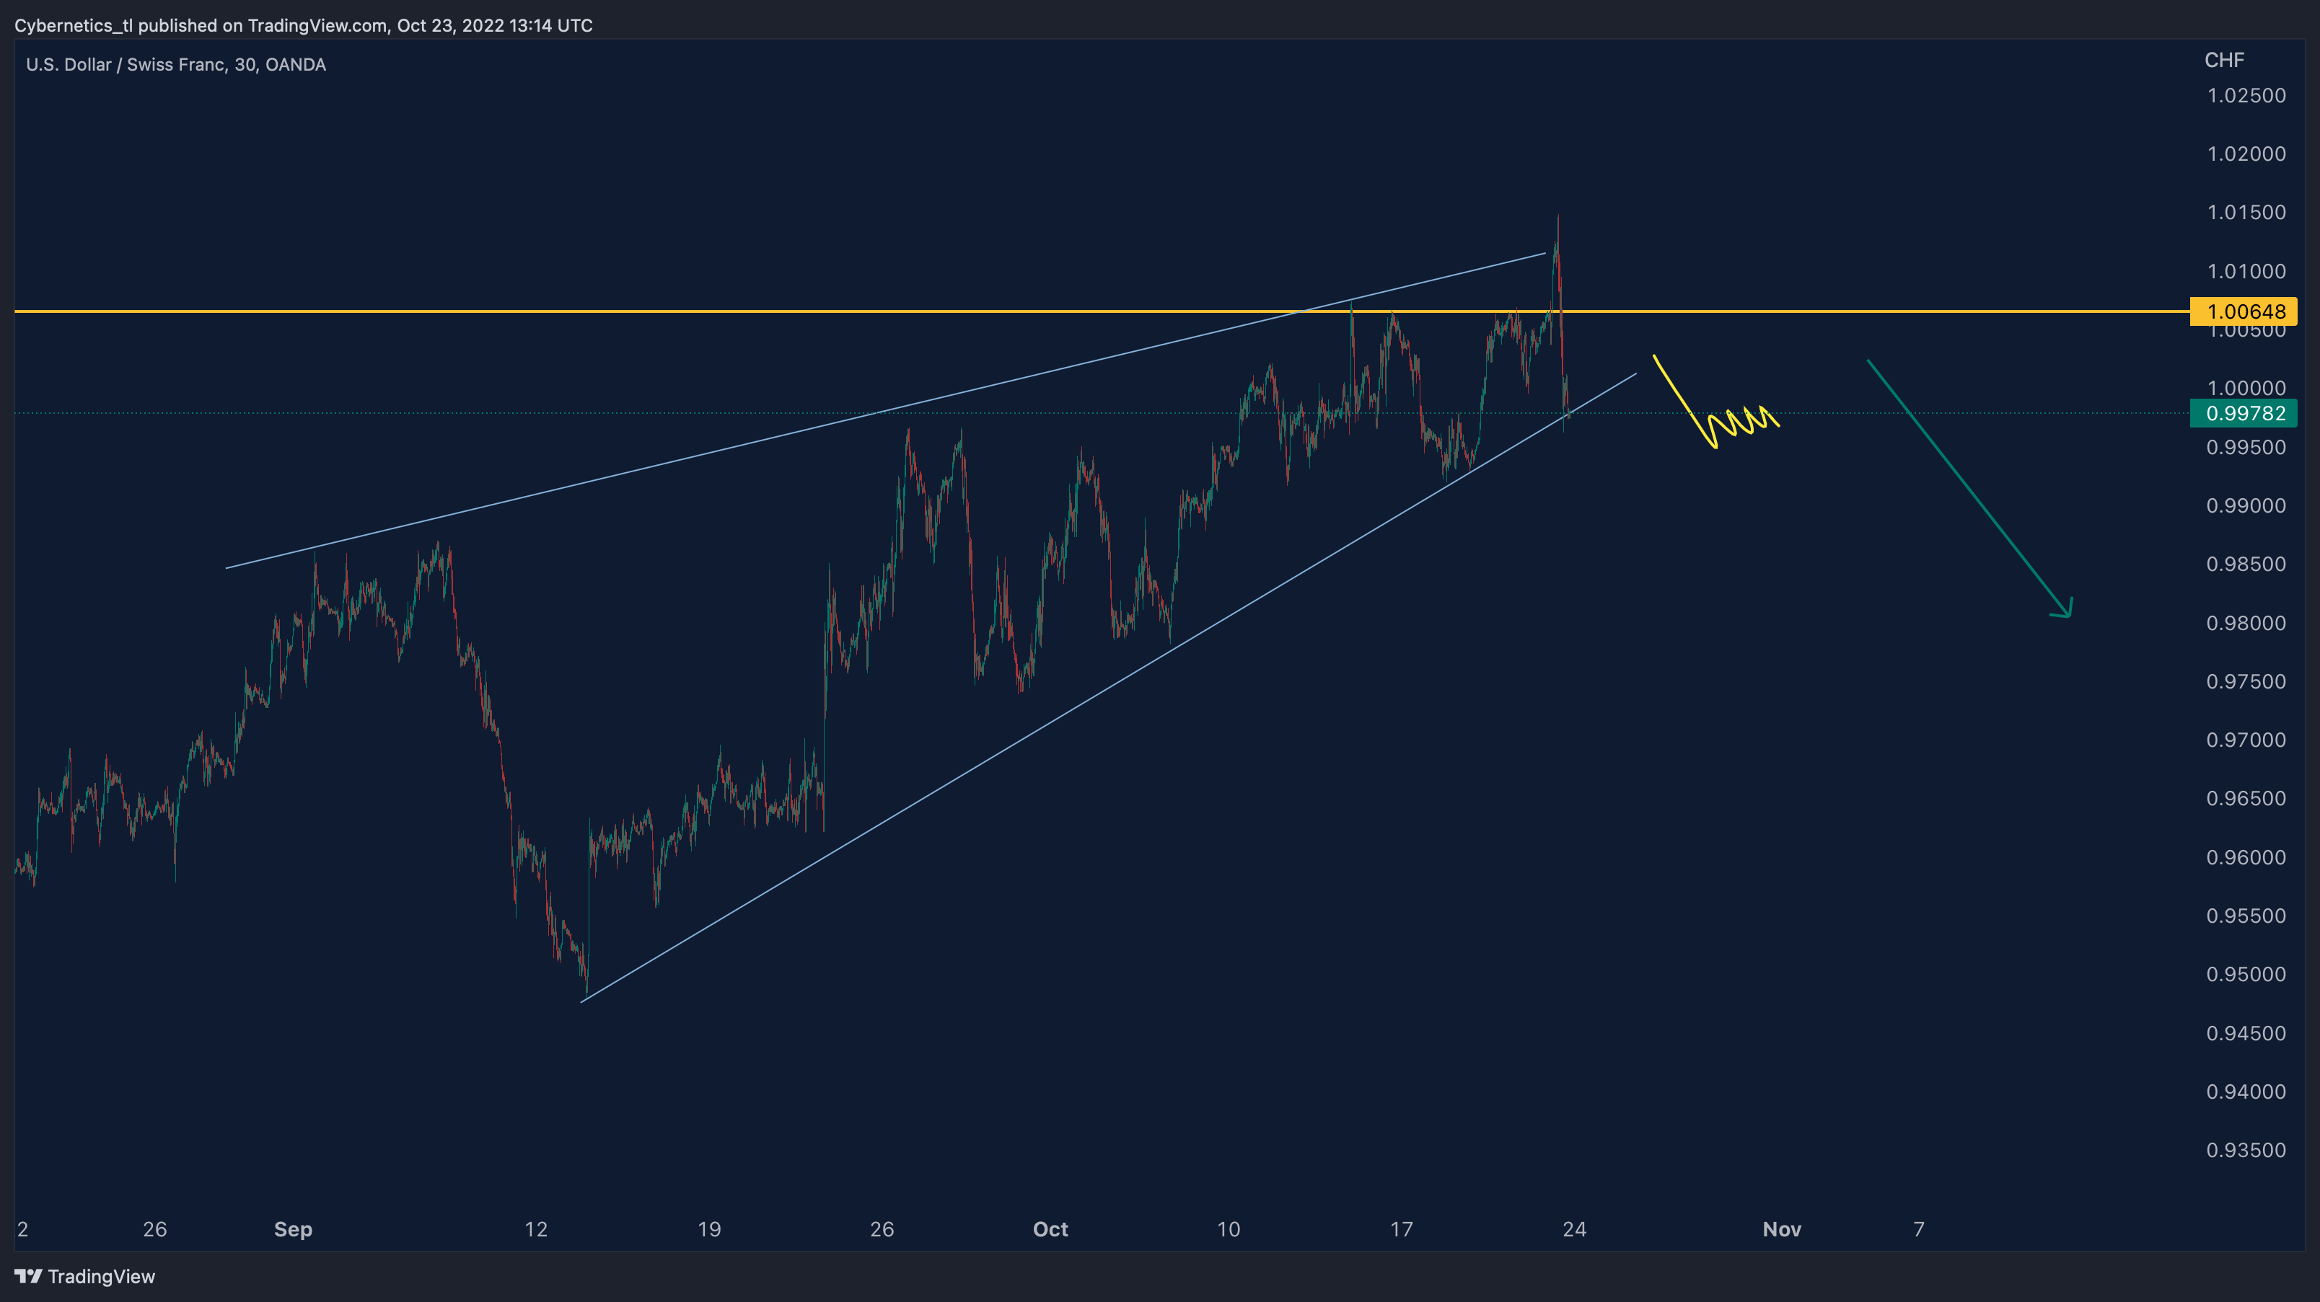Click the '12' date label on the time axis
This screenshot has height=1302, width=2320.
click(536, 1229)
